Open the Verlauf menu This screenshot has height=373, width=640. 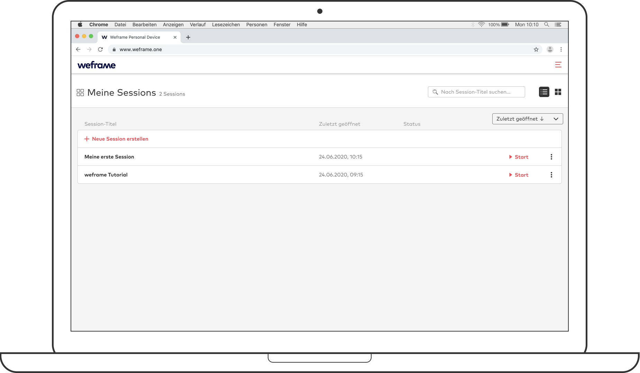[x=198, y=25]
